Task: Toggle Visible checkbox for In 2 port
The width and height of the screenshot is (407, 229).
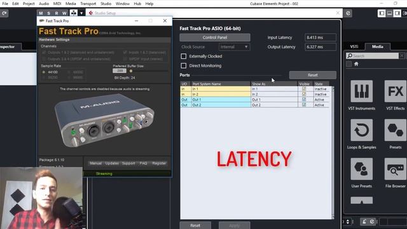Action: 304,94
